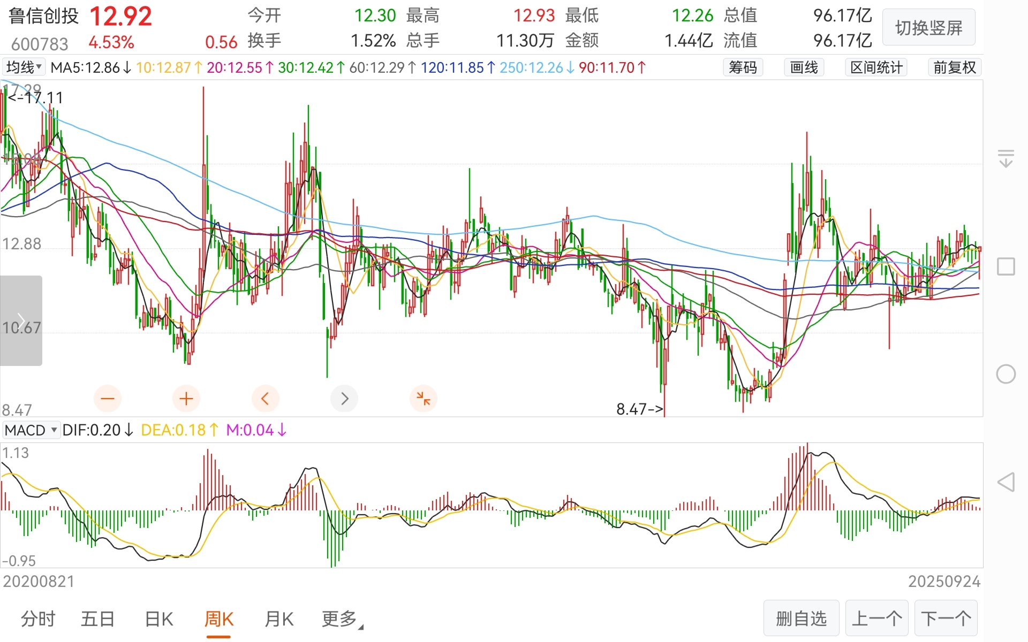This screenshot has height=642, width=1028.
Task: Open 区间统计 range statistics
Action: point(876,67)
